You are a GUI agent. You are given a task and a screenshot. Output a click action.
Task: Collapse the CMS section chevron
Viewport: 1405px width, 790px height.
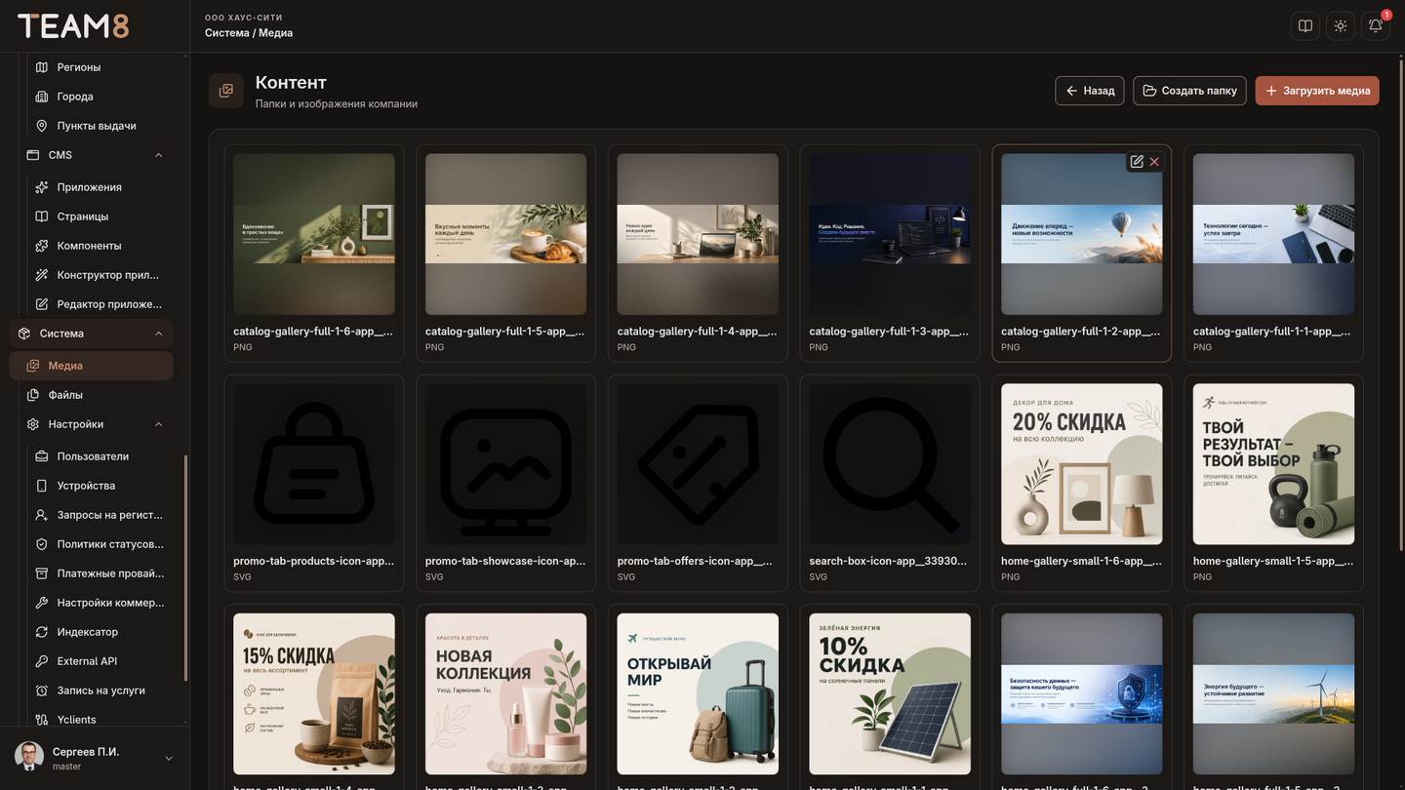point(158,155)
